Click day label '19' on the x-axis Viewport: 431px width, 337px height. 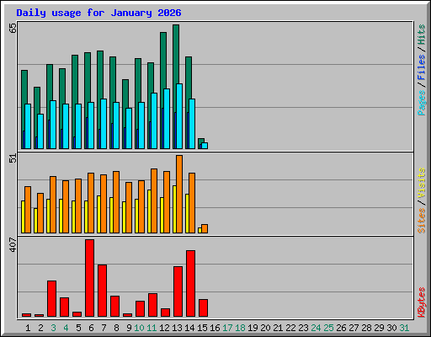tap(253, 328)
